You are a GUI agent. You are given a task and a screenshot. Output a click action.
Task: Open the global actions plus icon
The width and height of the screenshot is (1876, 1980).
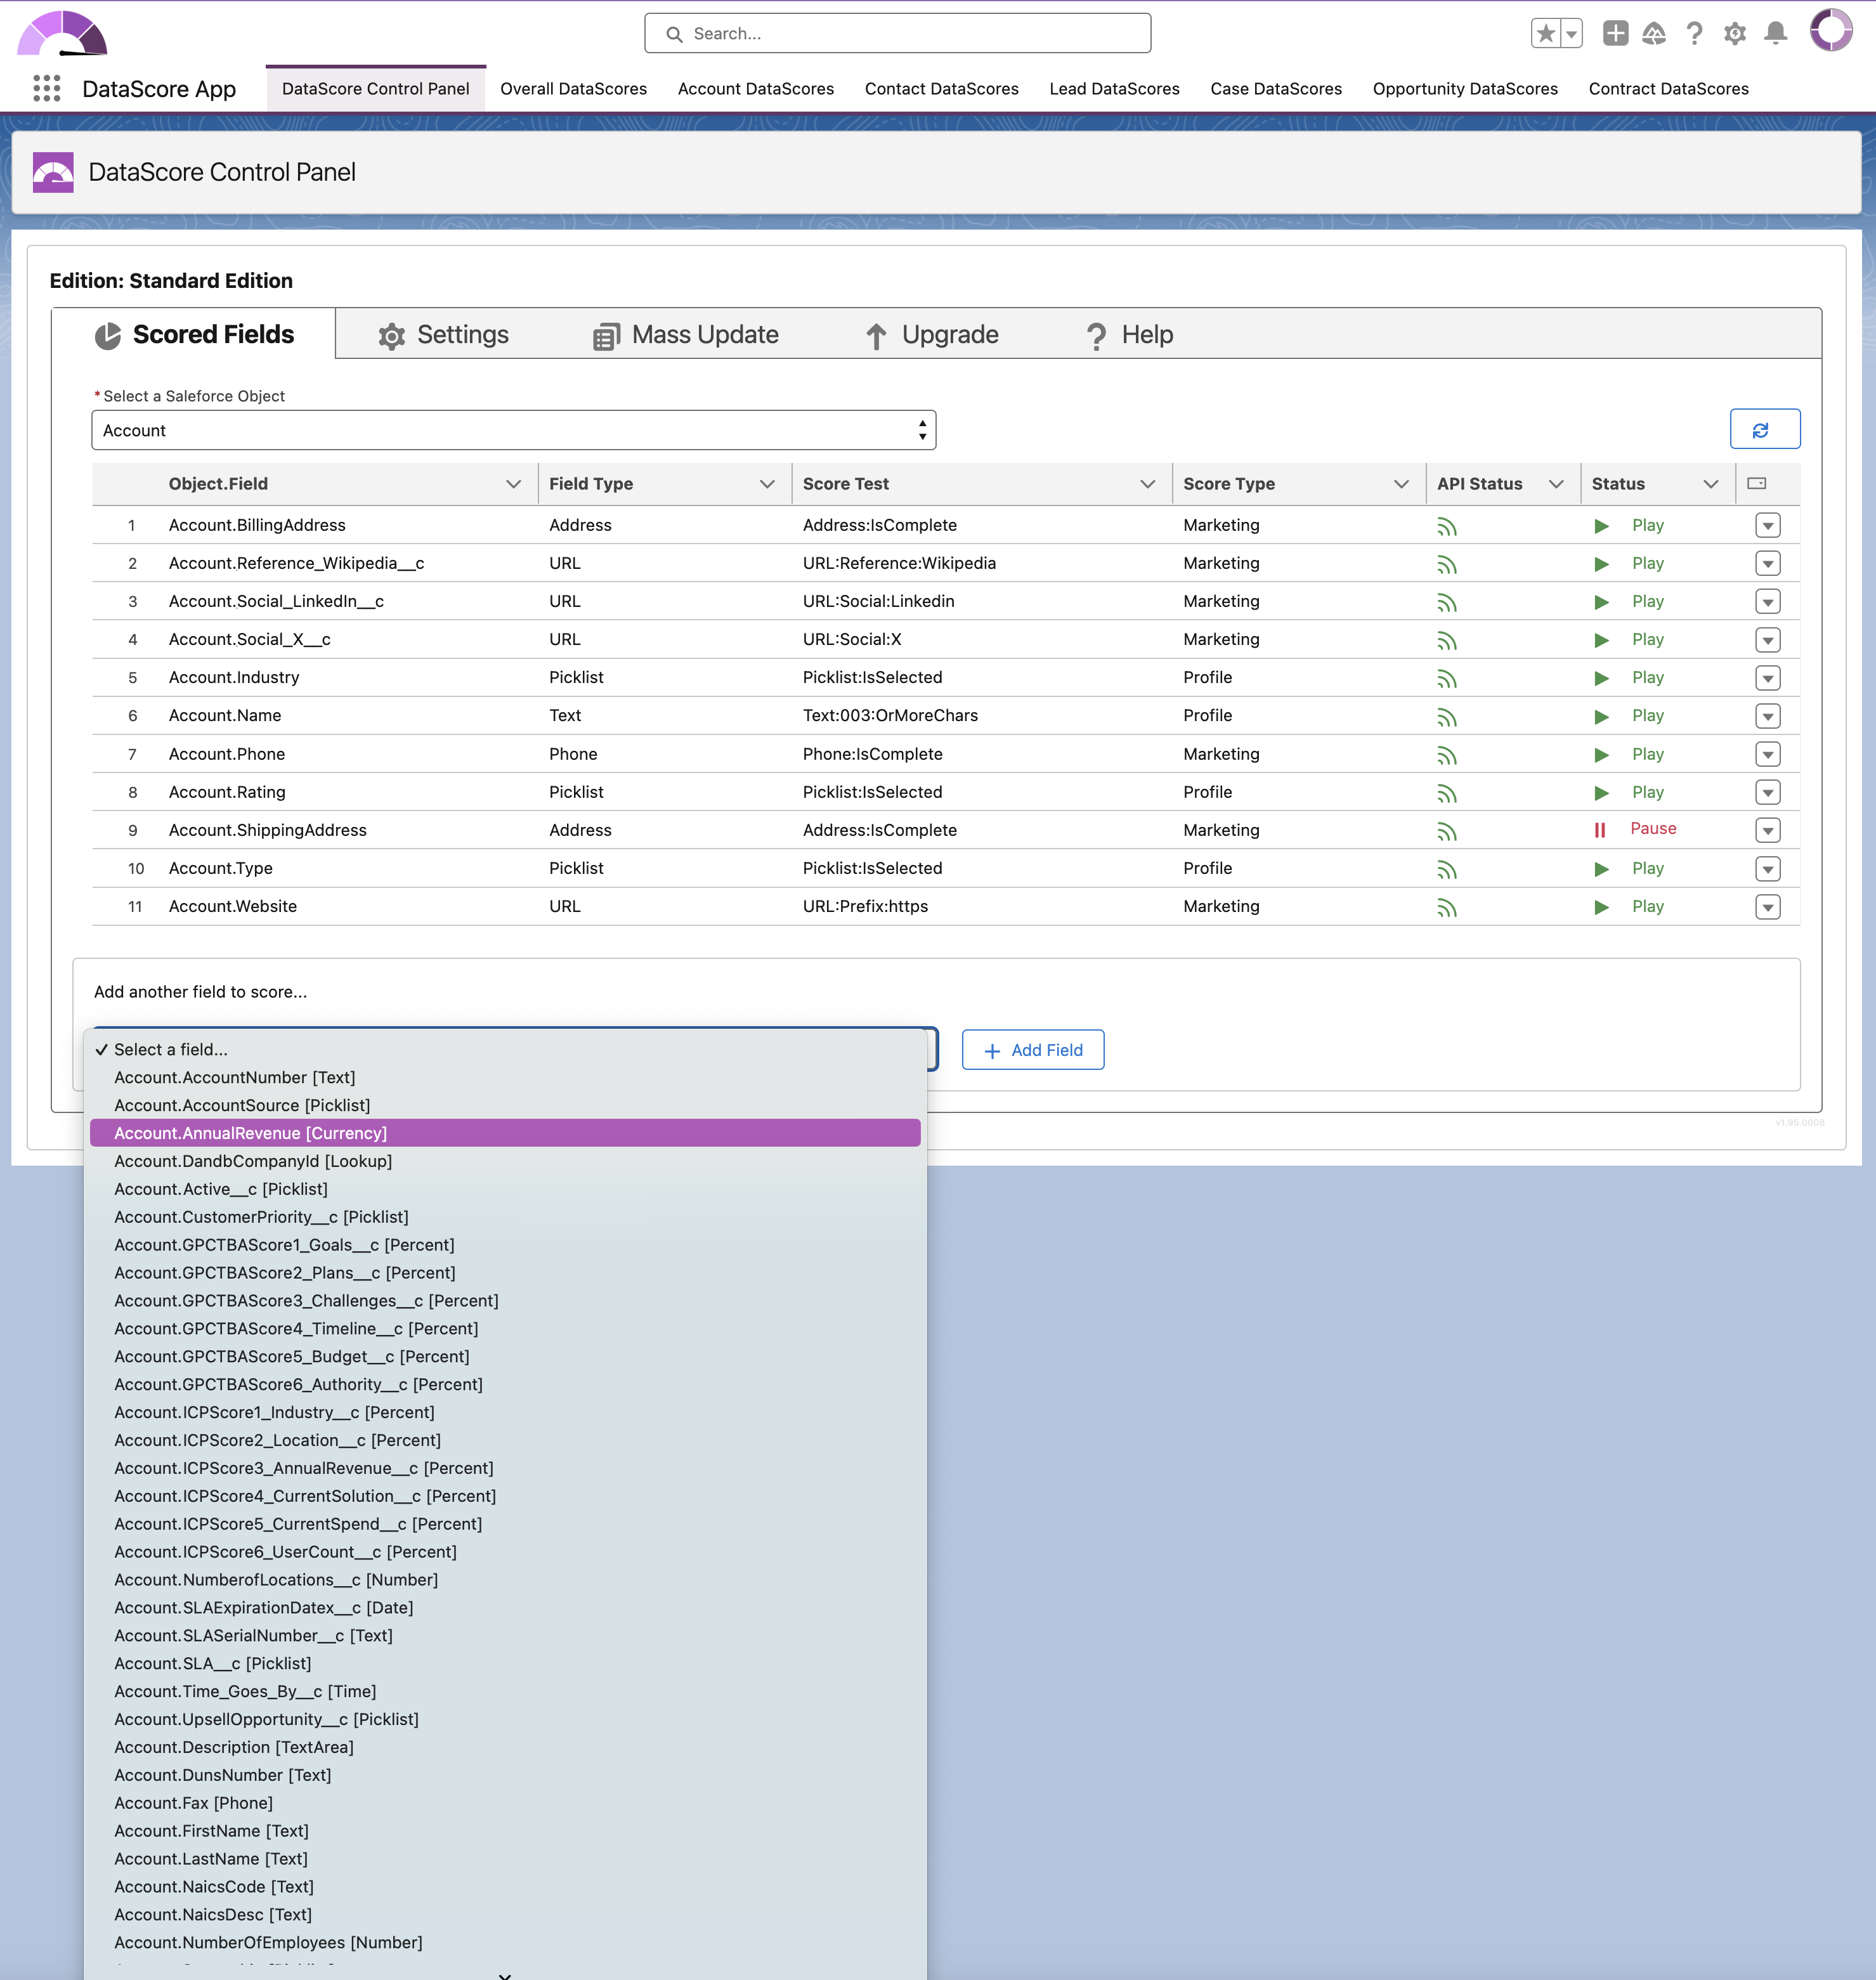click(1615, 33)
